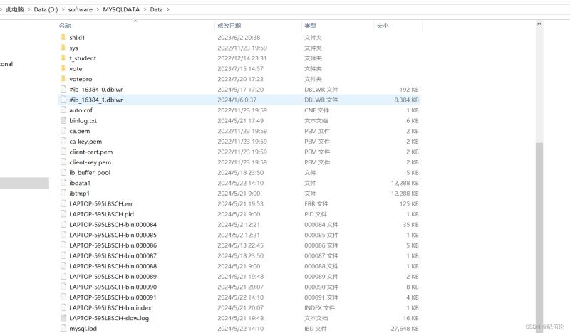Select the auto.cnf file icon
Viewport: 570px width, 333px height.
pyautogui.click(x=63, y=110)
